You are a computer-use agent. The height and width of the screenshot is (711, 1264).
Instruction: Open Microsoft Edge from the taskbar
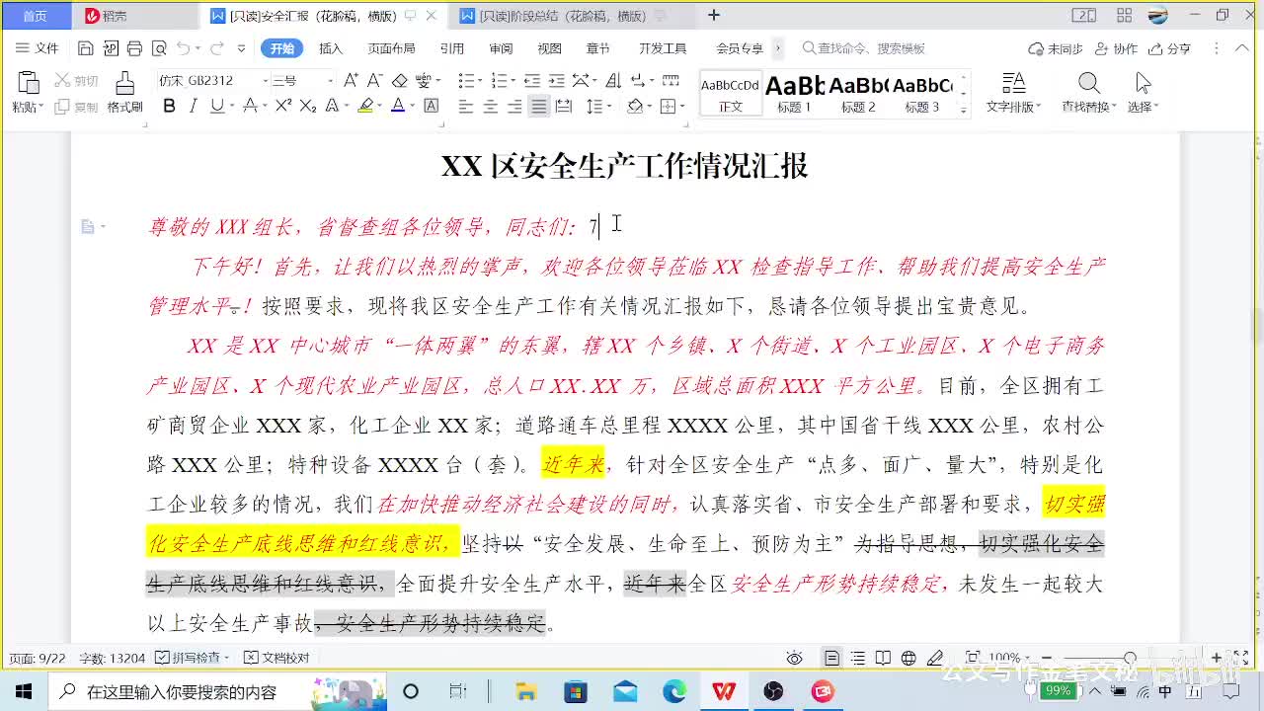coord(674,691)
